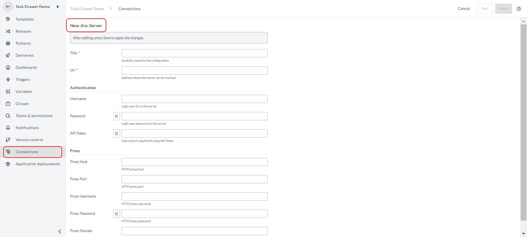Viewport: 527px width, 237px height.
Task: Click the vertical scrollbar thumb
Action: pos(523,122)
